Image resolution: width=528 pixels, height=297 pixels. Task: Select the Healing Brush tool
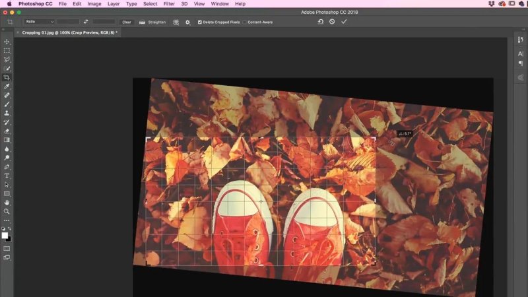coord(7,95)
